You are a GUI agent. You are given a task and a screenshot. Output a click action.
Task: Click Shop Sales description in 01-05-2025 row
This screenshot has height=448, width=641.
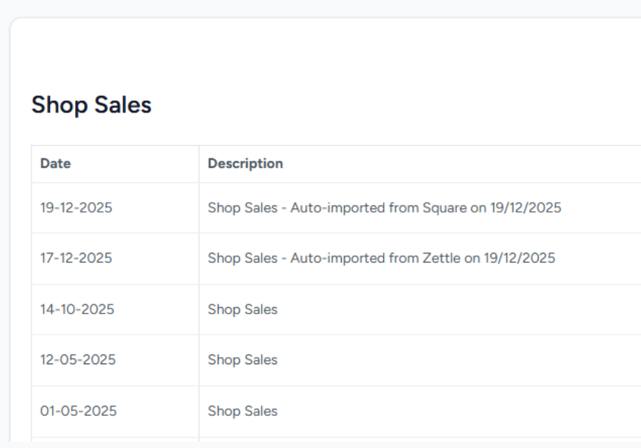(x=242, y=411)
